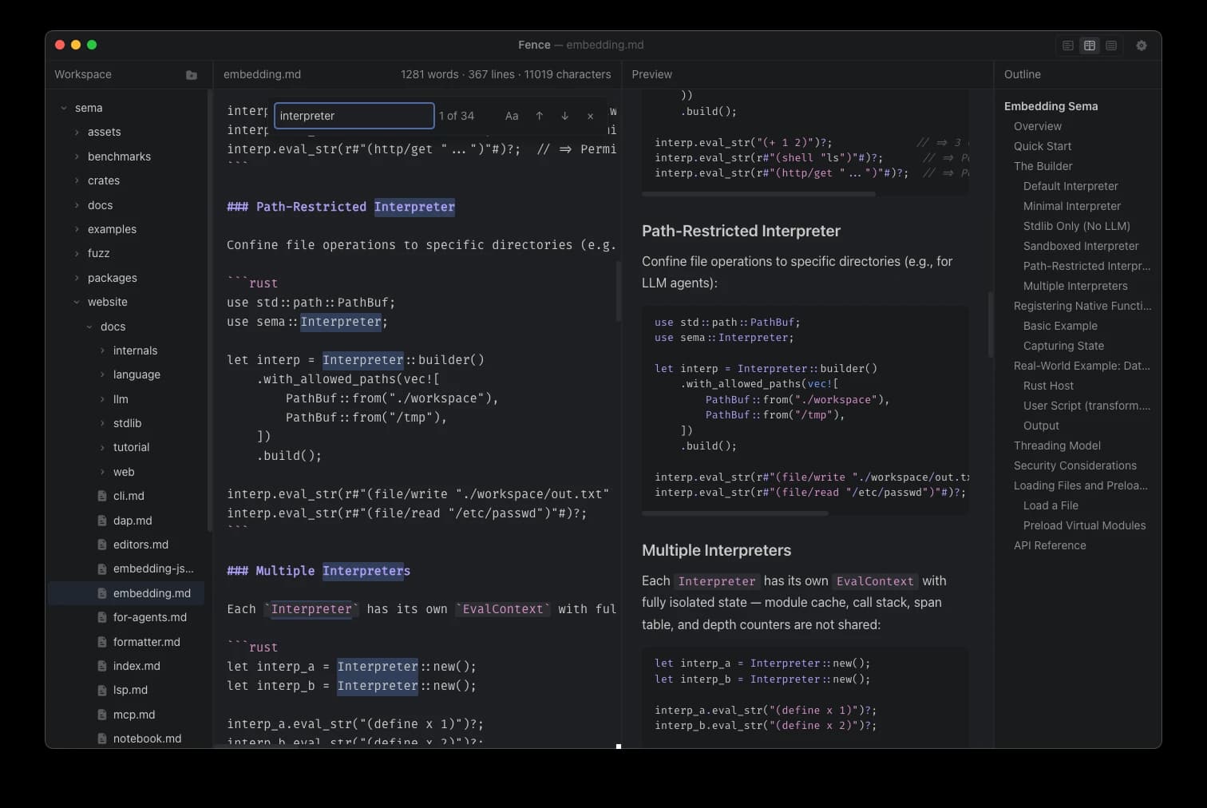Jump to Minimal Interpreter in the outline
Screen dimensions: 1207x808
click(1072, 206)
